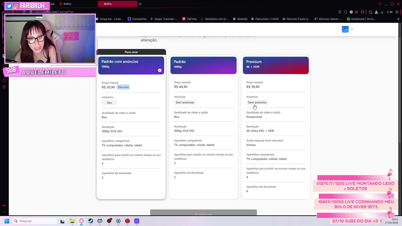This screenshot has height=226, width=402.
Task: Open the Windows Start menu
Action: (x=7, y=221)
